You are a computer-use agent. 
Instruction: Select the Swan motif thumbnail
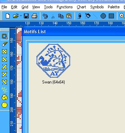tap(53, 61)
